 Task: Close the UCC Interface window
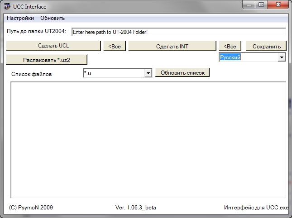277,5
